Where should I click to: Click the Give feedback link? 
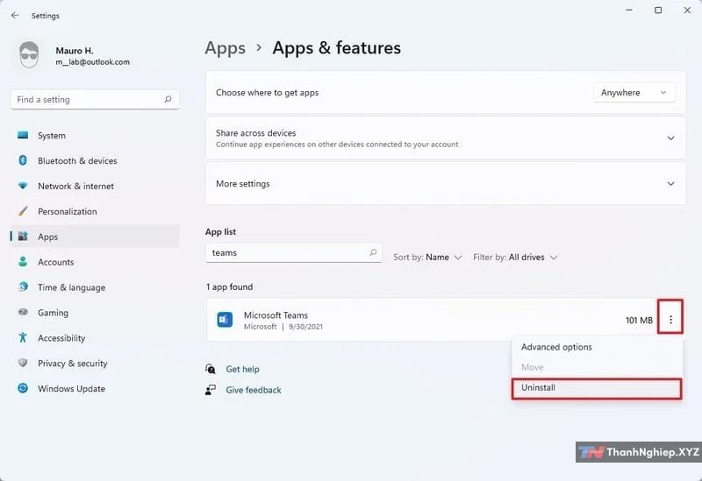coord(254,390)
